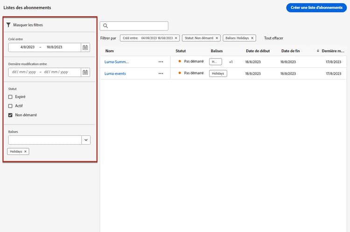Click the Balises combo box input
Screen dimensions: 350x232
(x=45, y=140)
